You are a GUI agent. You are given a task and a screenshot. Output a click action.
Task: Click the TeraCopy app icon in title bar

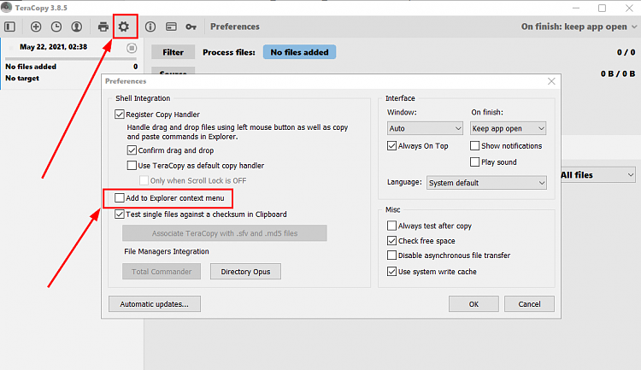[7, 7]
